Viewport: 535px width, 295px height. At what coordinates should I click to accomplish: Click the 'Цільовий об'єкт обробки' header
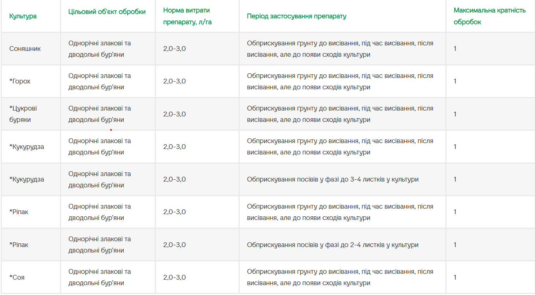(107, 12)
